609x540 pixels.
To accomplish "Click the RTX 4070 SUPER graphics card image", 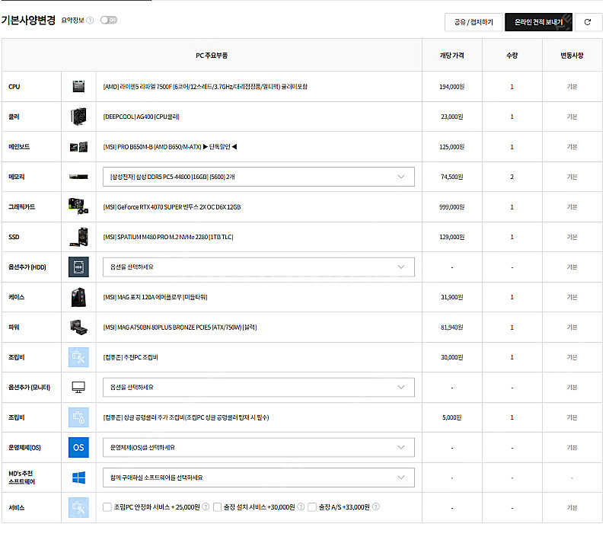I will (x=78, y=206).
